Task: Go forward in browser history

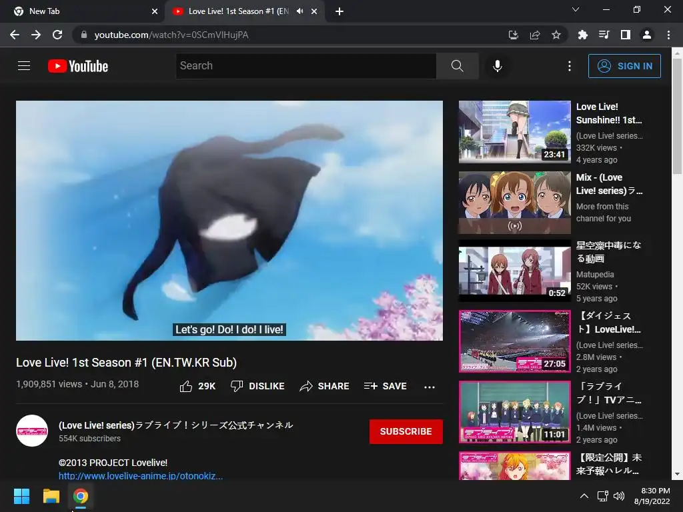Action: (36, 35)
